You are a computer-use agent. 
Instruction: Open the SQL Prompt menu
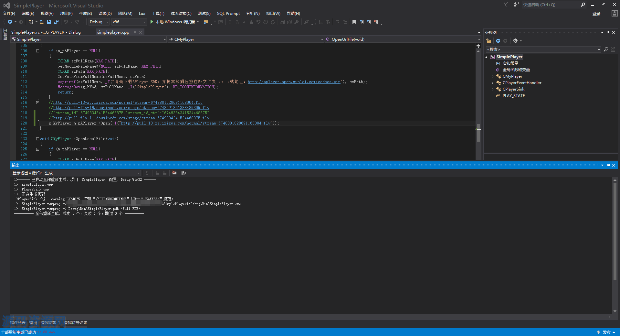coord(228,14)
